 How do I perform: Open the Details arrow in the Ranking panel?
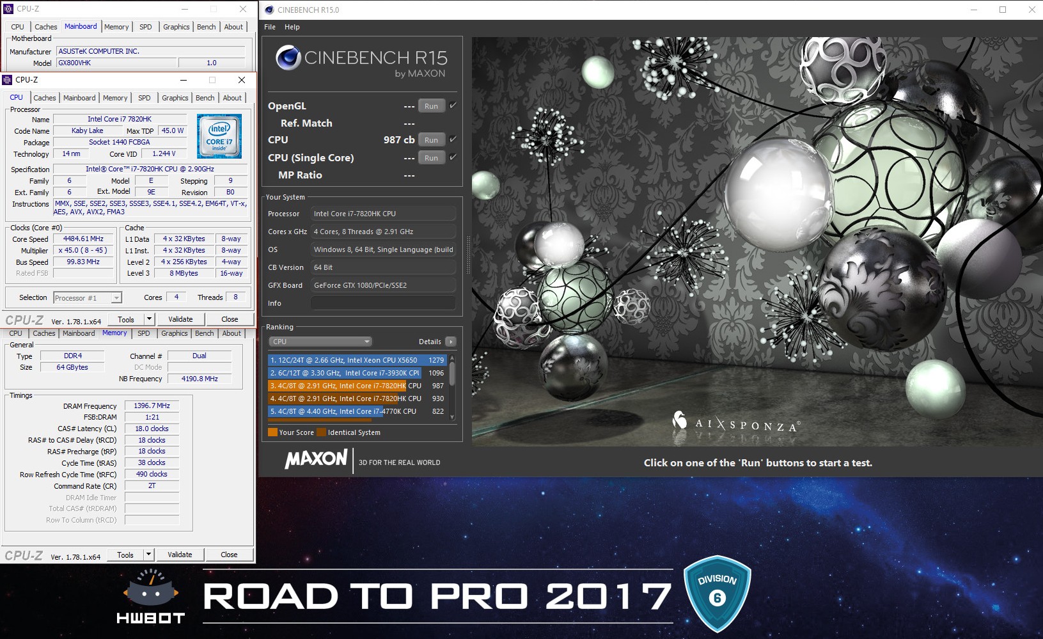coord(451,342)
